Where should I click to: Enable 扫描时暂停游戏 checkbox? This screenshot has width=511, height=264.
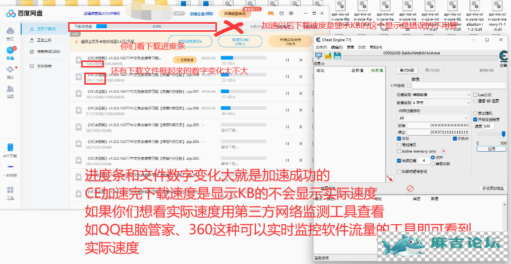[399, 171]
